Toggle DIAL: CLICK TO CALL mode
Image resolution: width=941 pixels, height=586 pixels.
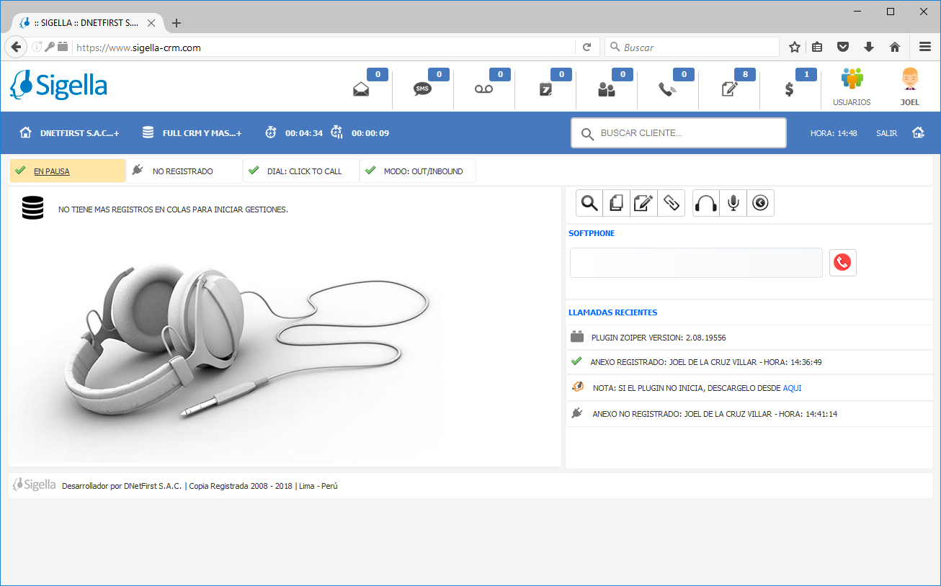[x=301, y=171]
